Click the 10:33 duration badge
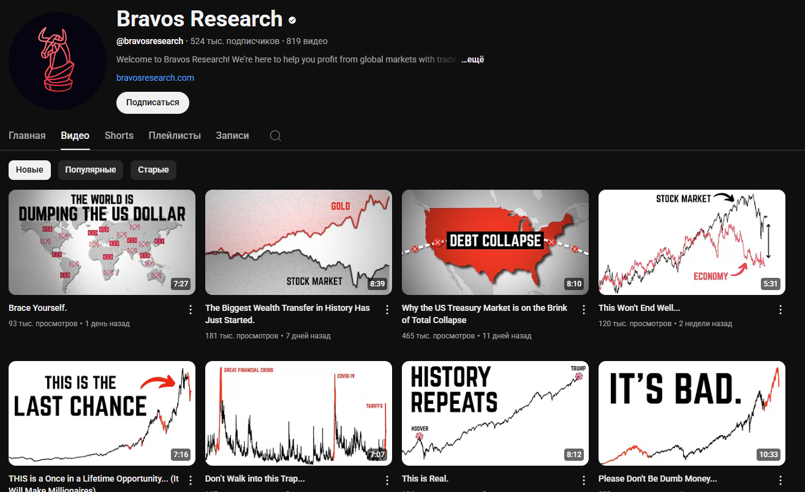Image resolution: width=805 pixels, height=492 pixels. click(x=768, y=455)
